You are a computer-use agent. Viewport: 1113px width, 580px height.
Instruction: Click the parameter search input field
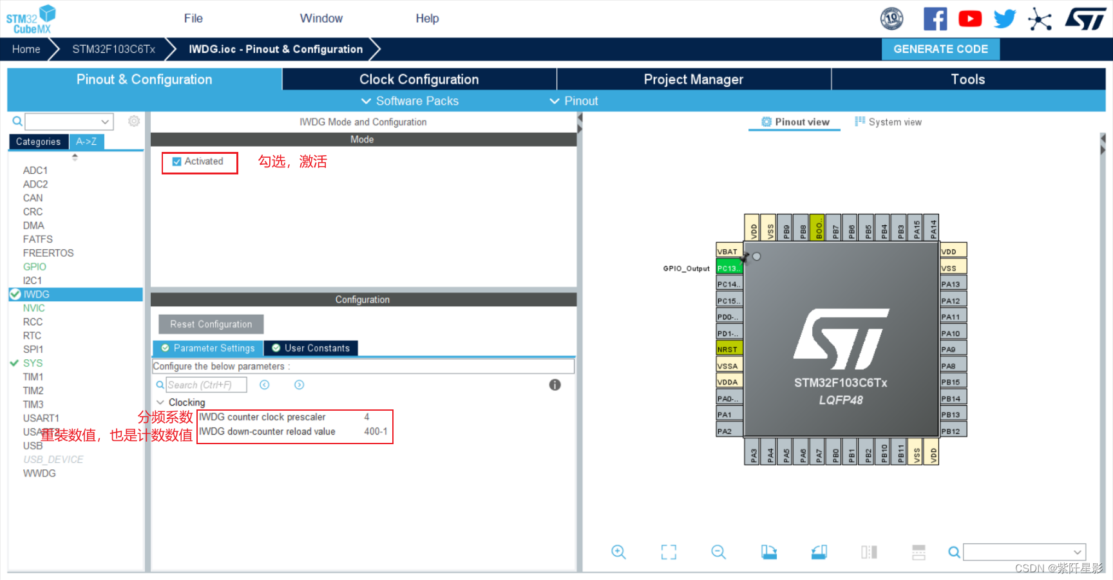[x=207, y=385]
